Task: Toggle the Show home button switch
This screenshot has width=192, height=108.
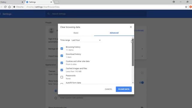Action: tap(142, 82)
